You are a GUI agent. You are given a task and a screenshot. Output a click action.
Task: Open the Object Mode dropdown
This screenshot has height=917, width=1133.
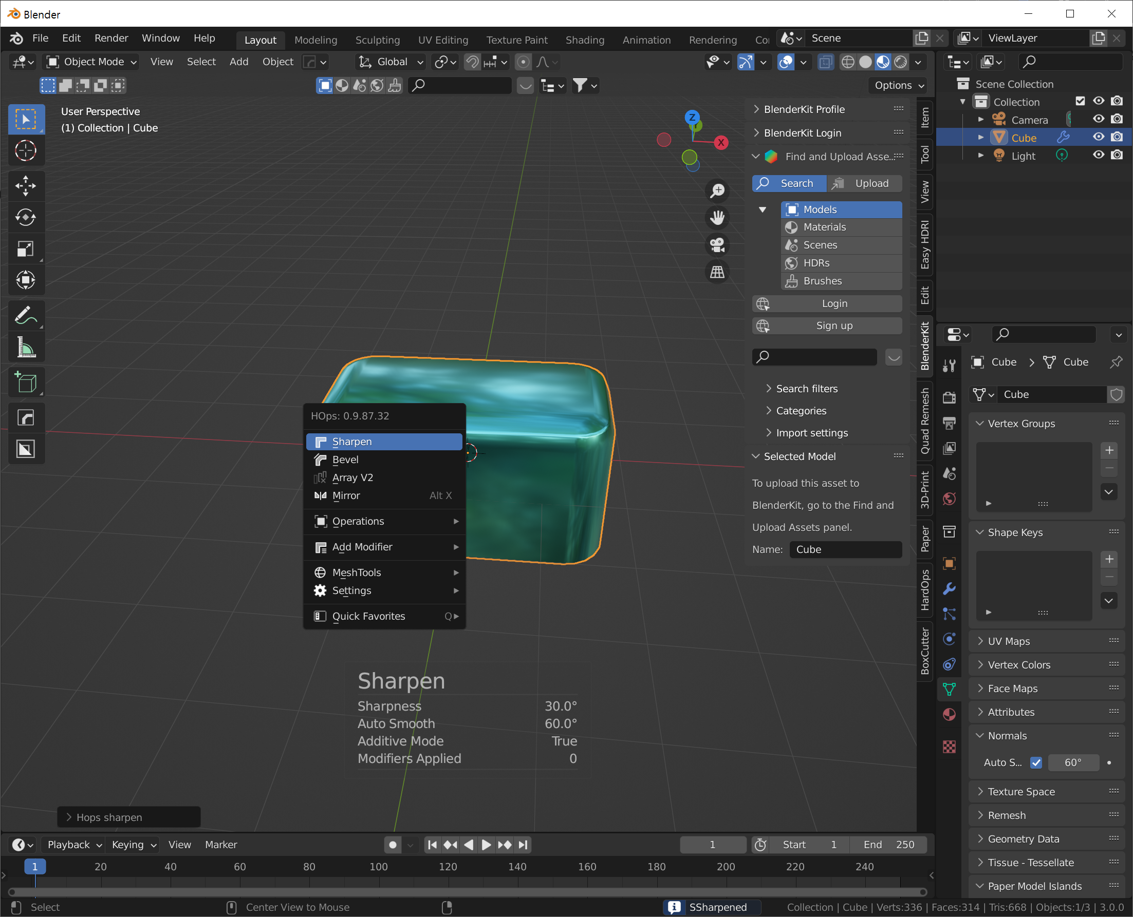pyautogui.click(x=92, y=62)
